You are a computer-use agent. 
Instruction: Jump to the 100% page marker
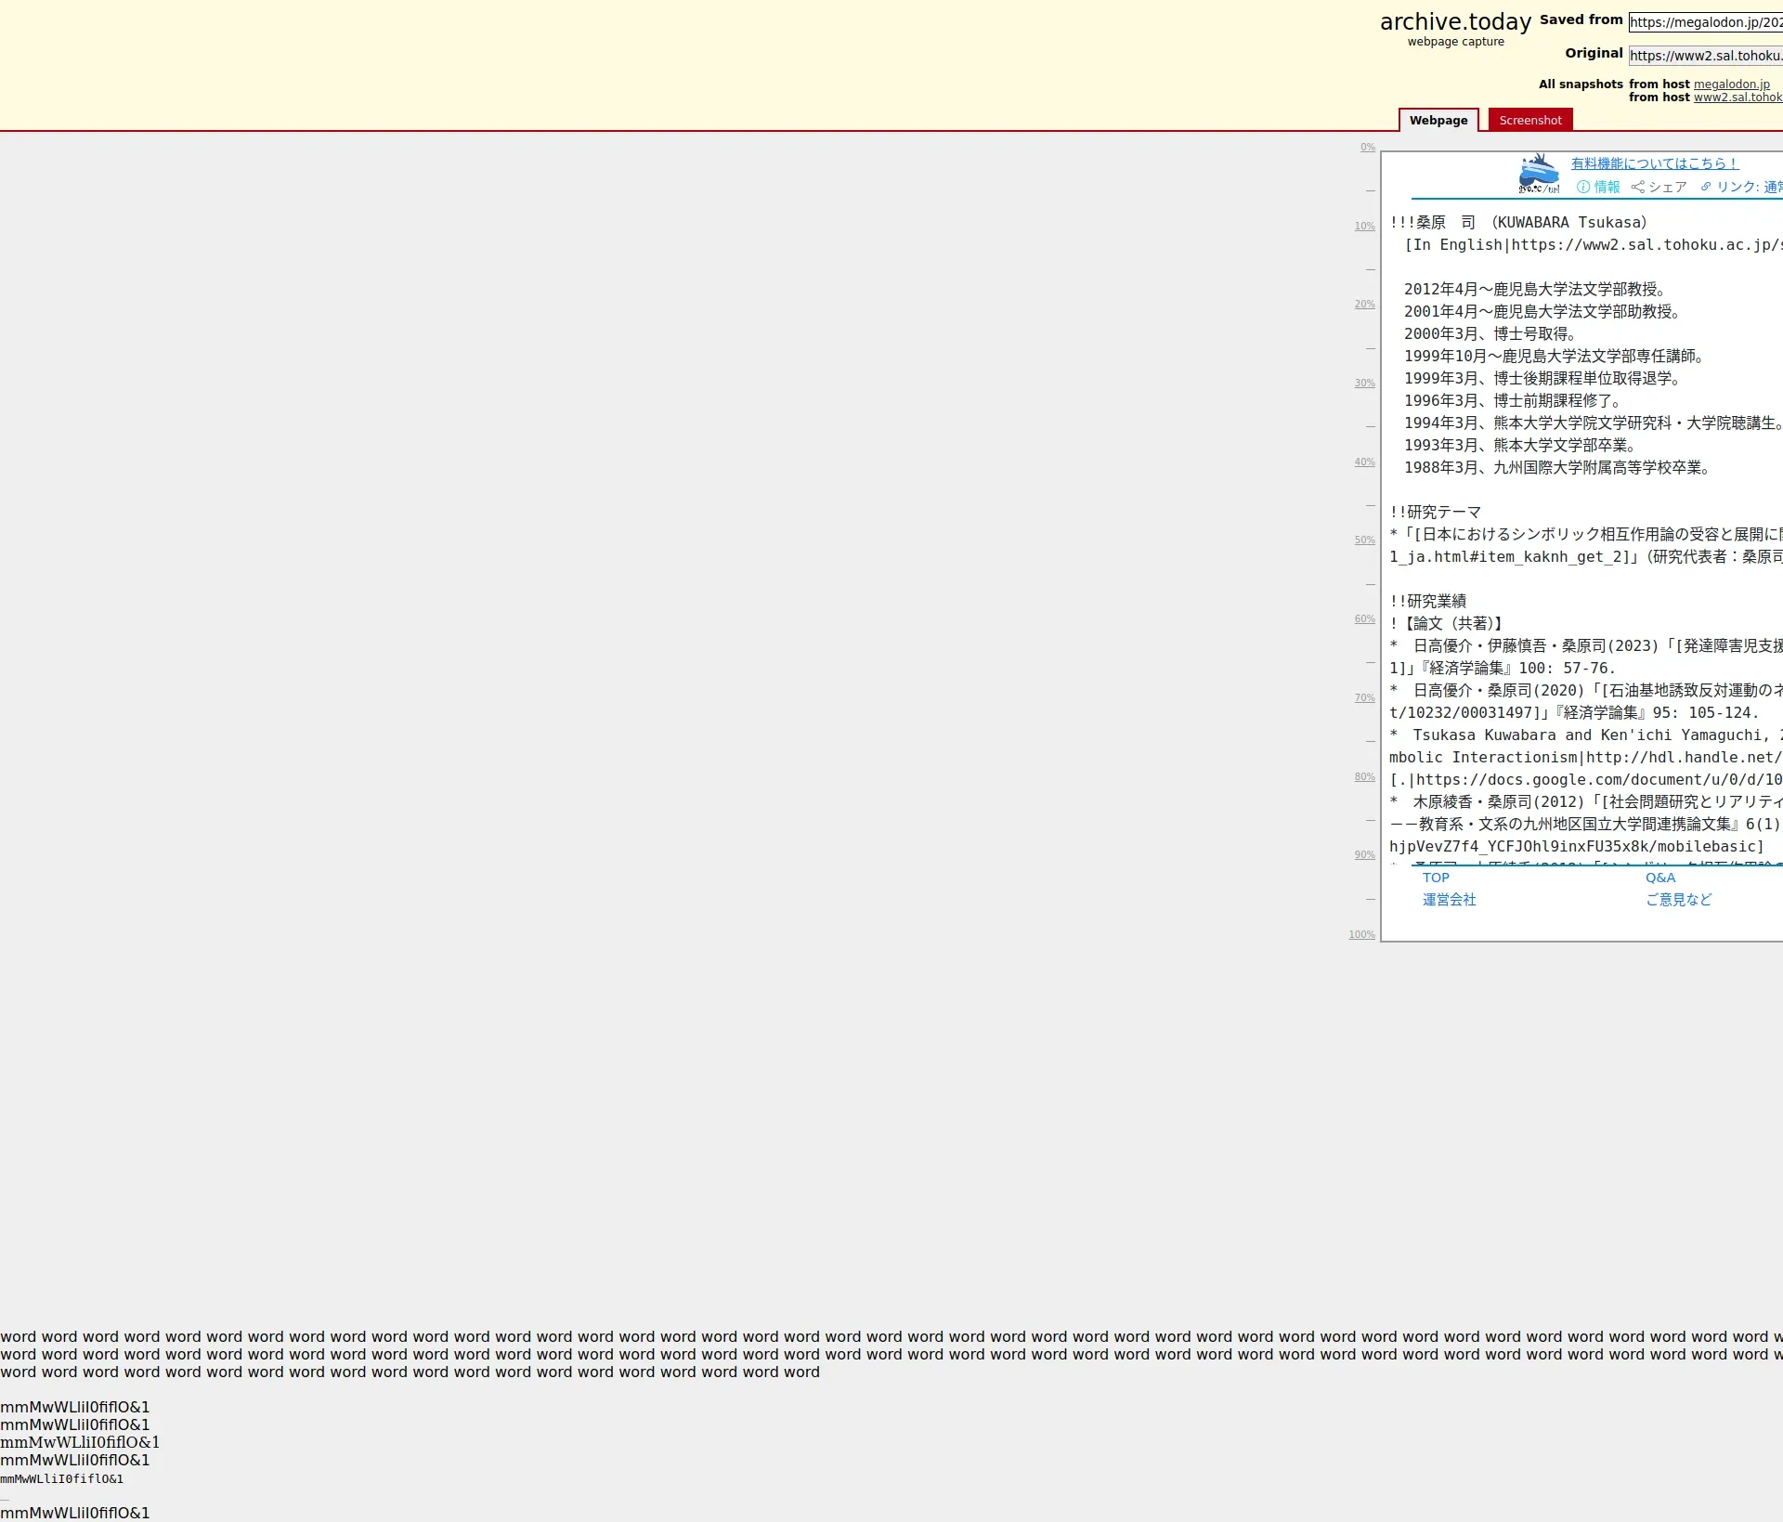[1361, 935]
